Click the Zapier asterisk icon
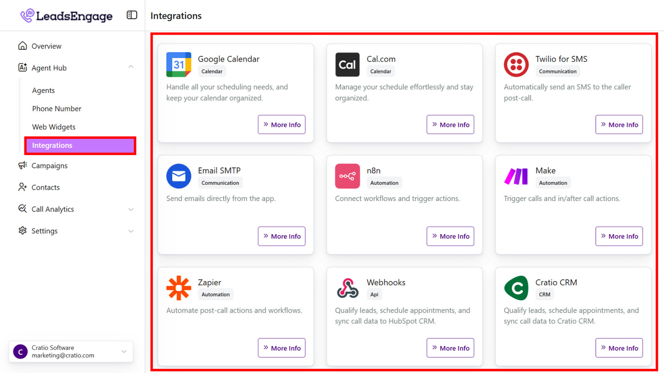This screenshot has height=373, width=664. pos(179,288)
